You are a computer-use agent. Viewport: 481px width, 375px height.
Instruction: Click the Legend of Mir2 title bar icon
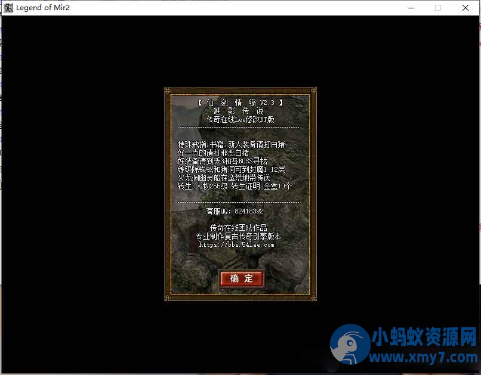8,8
